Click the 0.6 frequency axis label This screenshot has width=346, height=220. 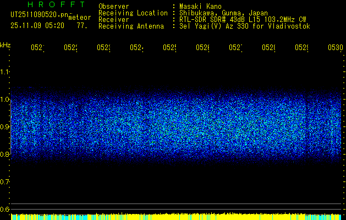pos(5,210)
